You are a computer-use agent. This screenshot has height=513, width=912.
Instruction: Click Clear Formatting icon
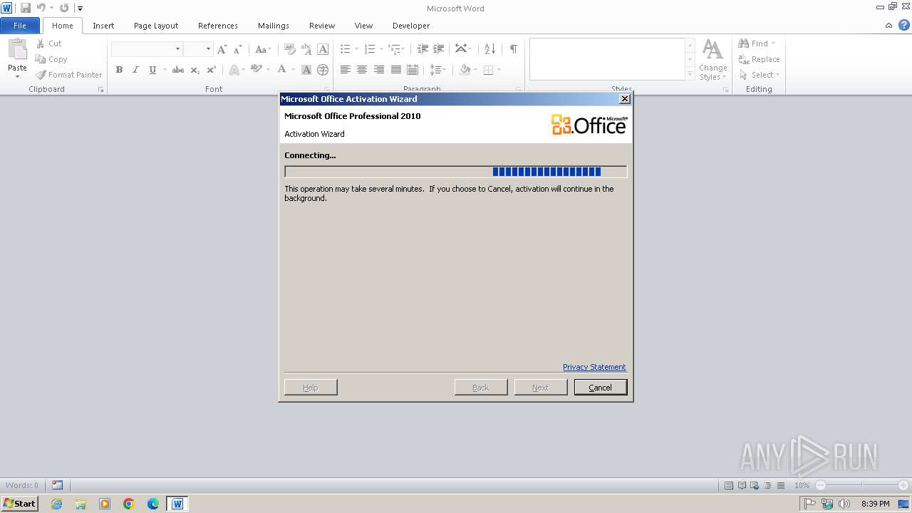(x=290, y=49)
